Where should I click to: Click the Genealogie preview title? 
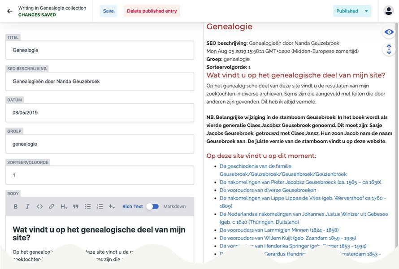pyautogui.click(x=229, y=26)
